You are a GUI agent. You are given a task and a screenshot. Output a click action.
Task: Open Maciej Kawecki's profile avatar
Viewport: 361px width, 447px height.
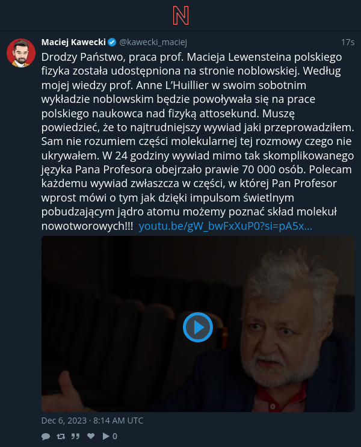21,53
